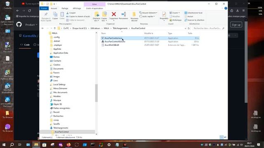Switch to the Partage ribbon tab
This screenshot has height=148, width=264.
[65, 8]
